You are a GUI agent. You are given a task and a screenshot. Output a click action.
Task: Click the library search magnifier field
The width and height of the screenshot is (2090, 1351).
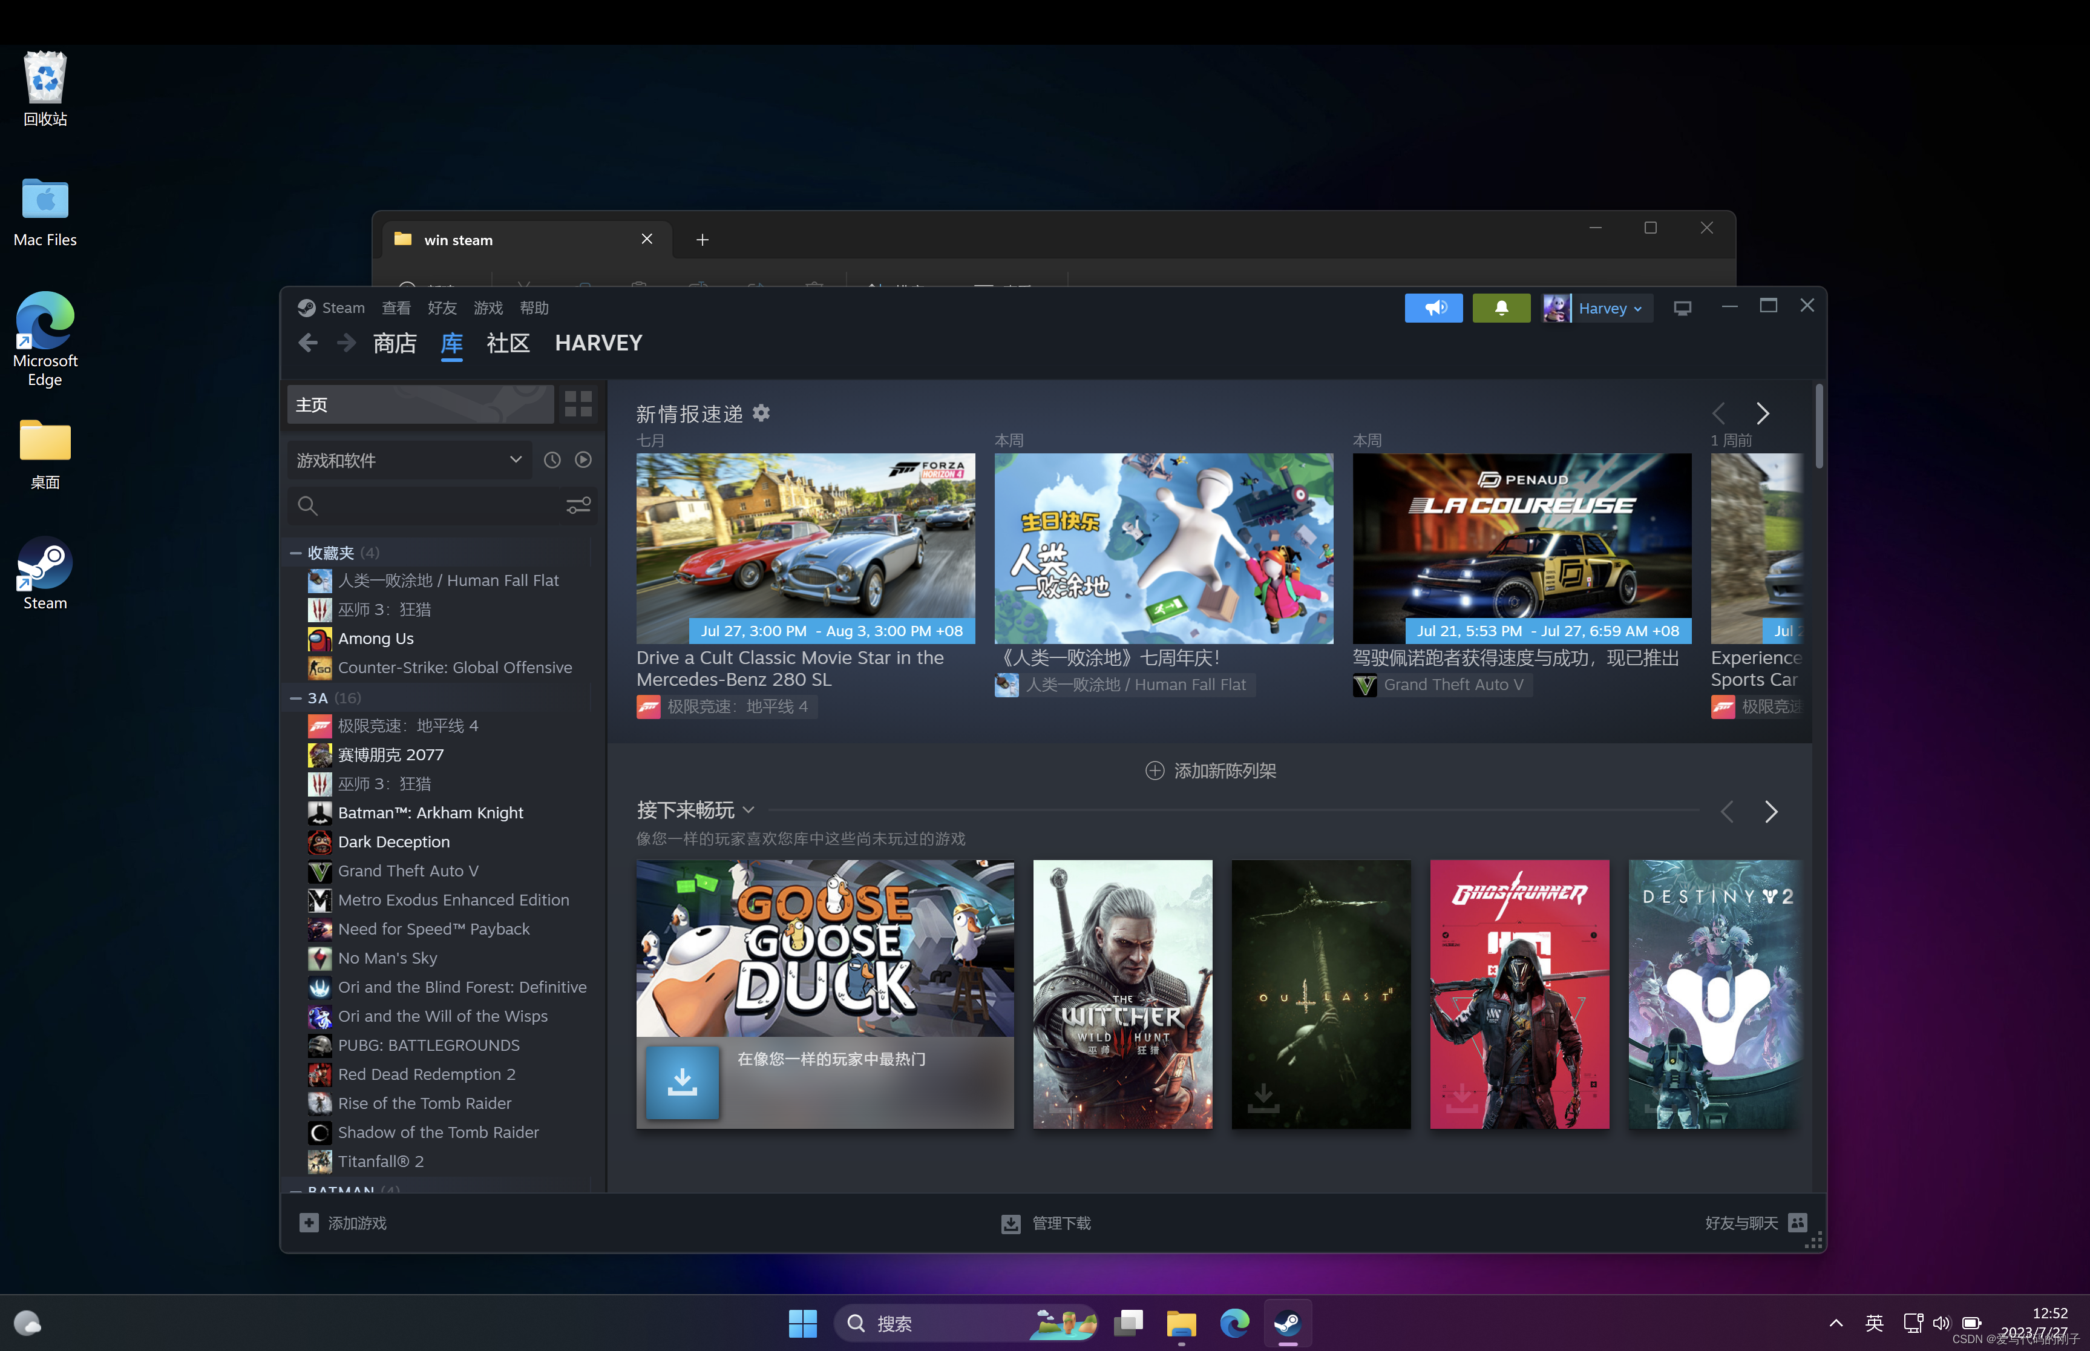point(424,505)
